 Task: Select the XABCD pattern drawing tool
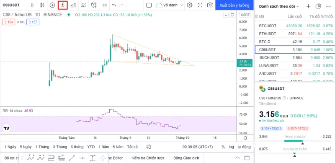tap(31, 158)
